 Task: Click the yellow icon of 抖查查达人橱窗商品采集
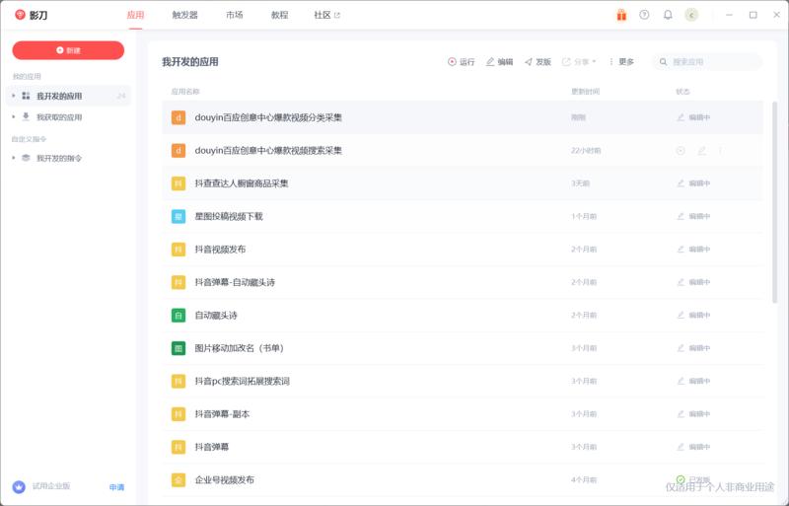point(179,183)
